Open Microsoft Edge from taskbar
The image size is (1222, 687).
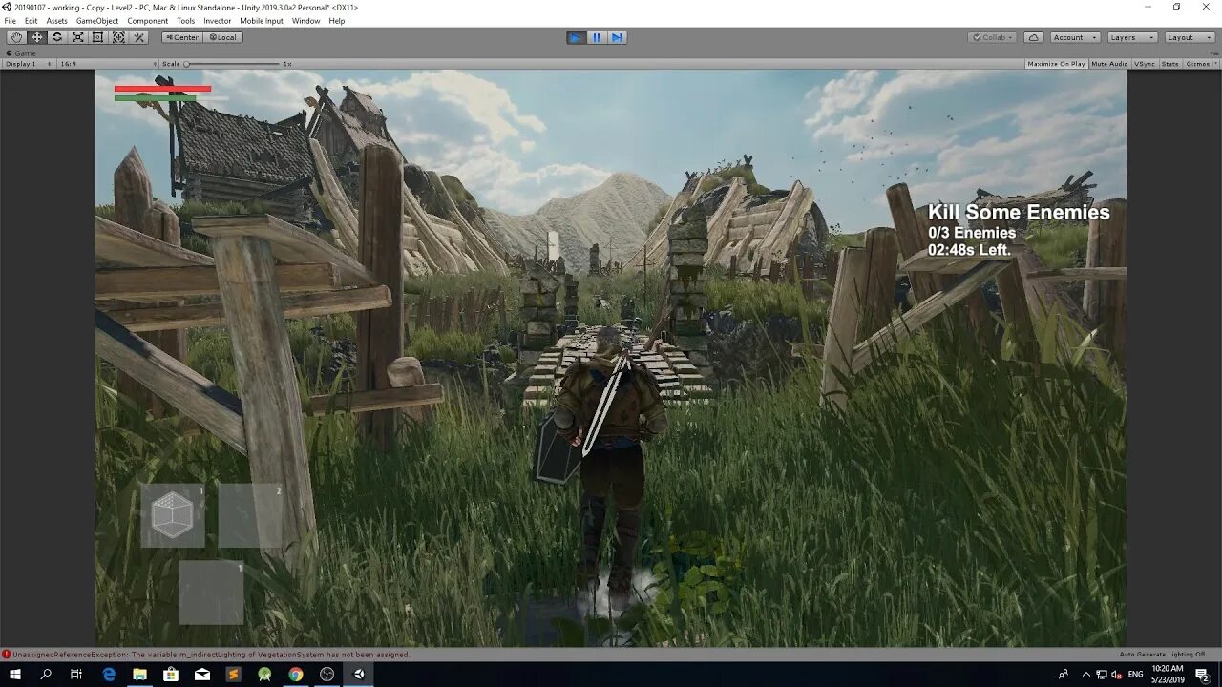(x=109, y=674)
